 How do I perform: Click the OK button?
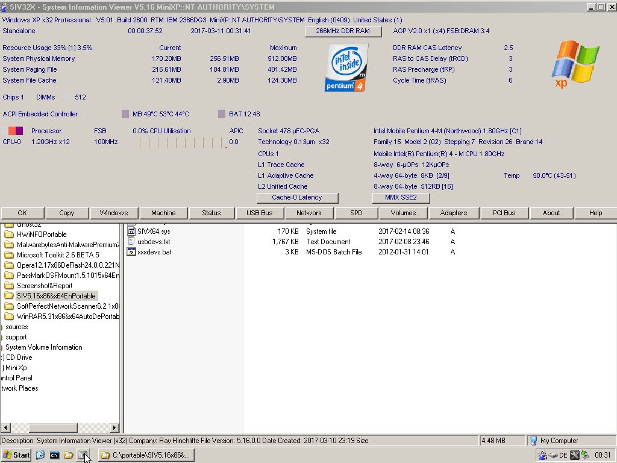(22, 213)
